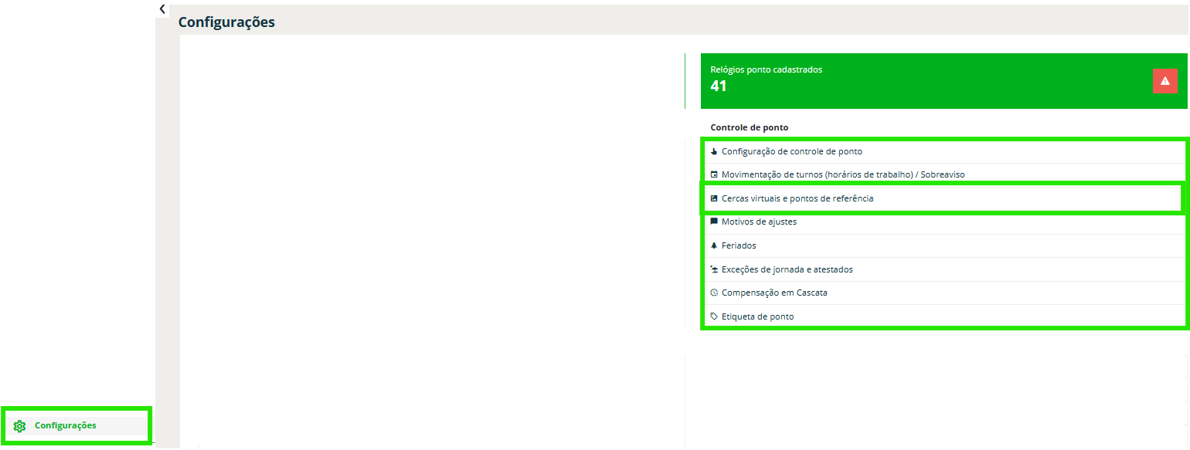Click the tree icon next to Feriados

(x=714, y=245)
